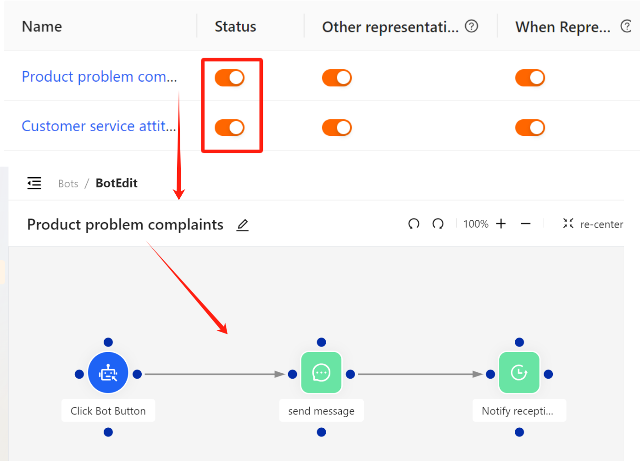
Task: Toggle Status switch for Customer service attitude
Action: 230,128
